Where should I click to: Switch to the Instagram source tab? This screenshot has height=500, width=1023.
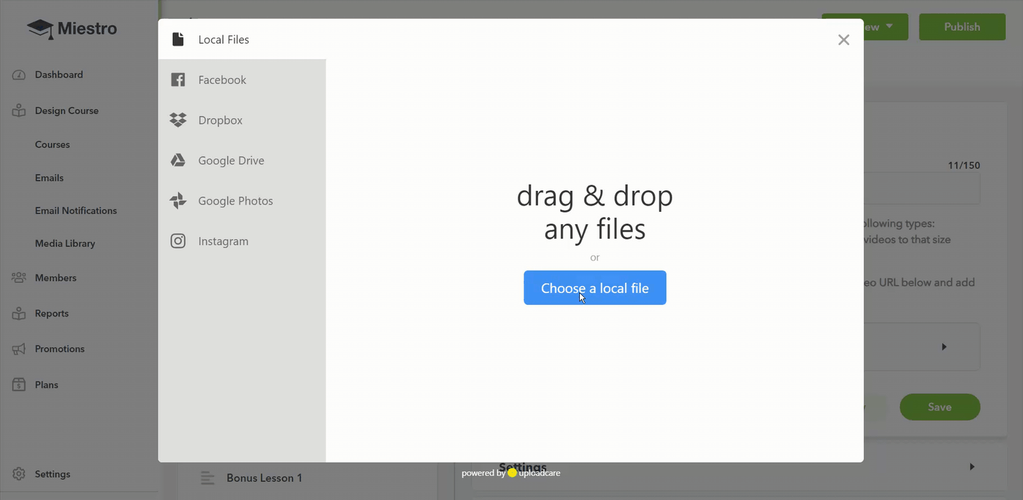[x=242, y=241]
